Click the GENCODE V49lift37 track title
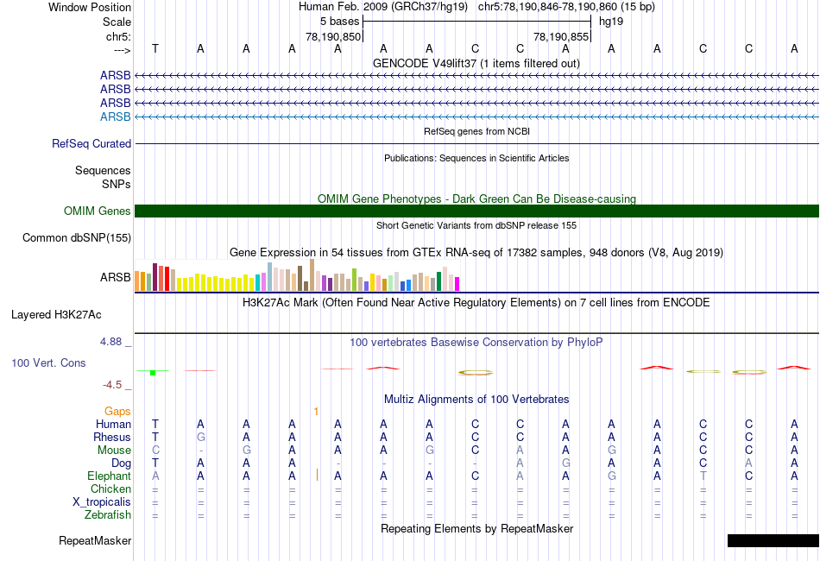 click(x=476, y=64)
